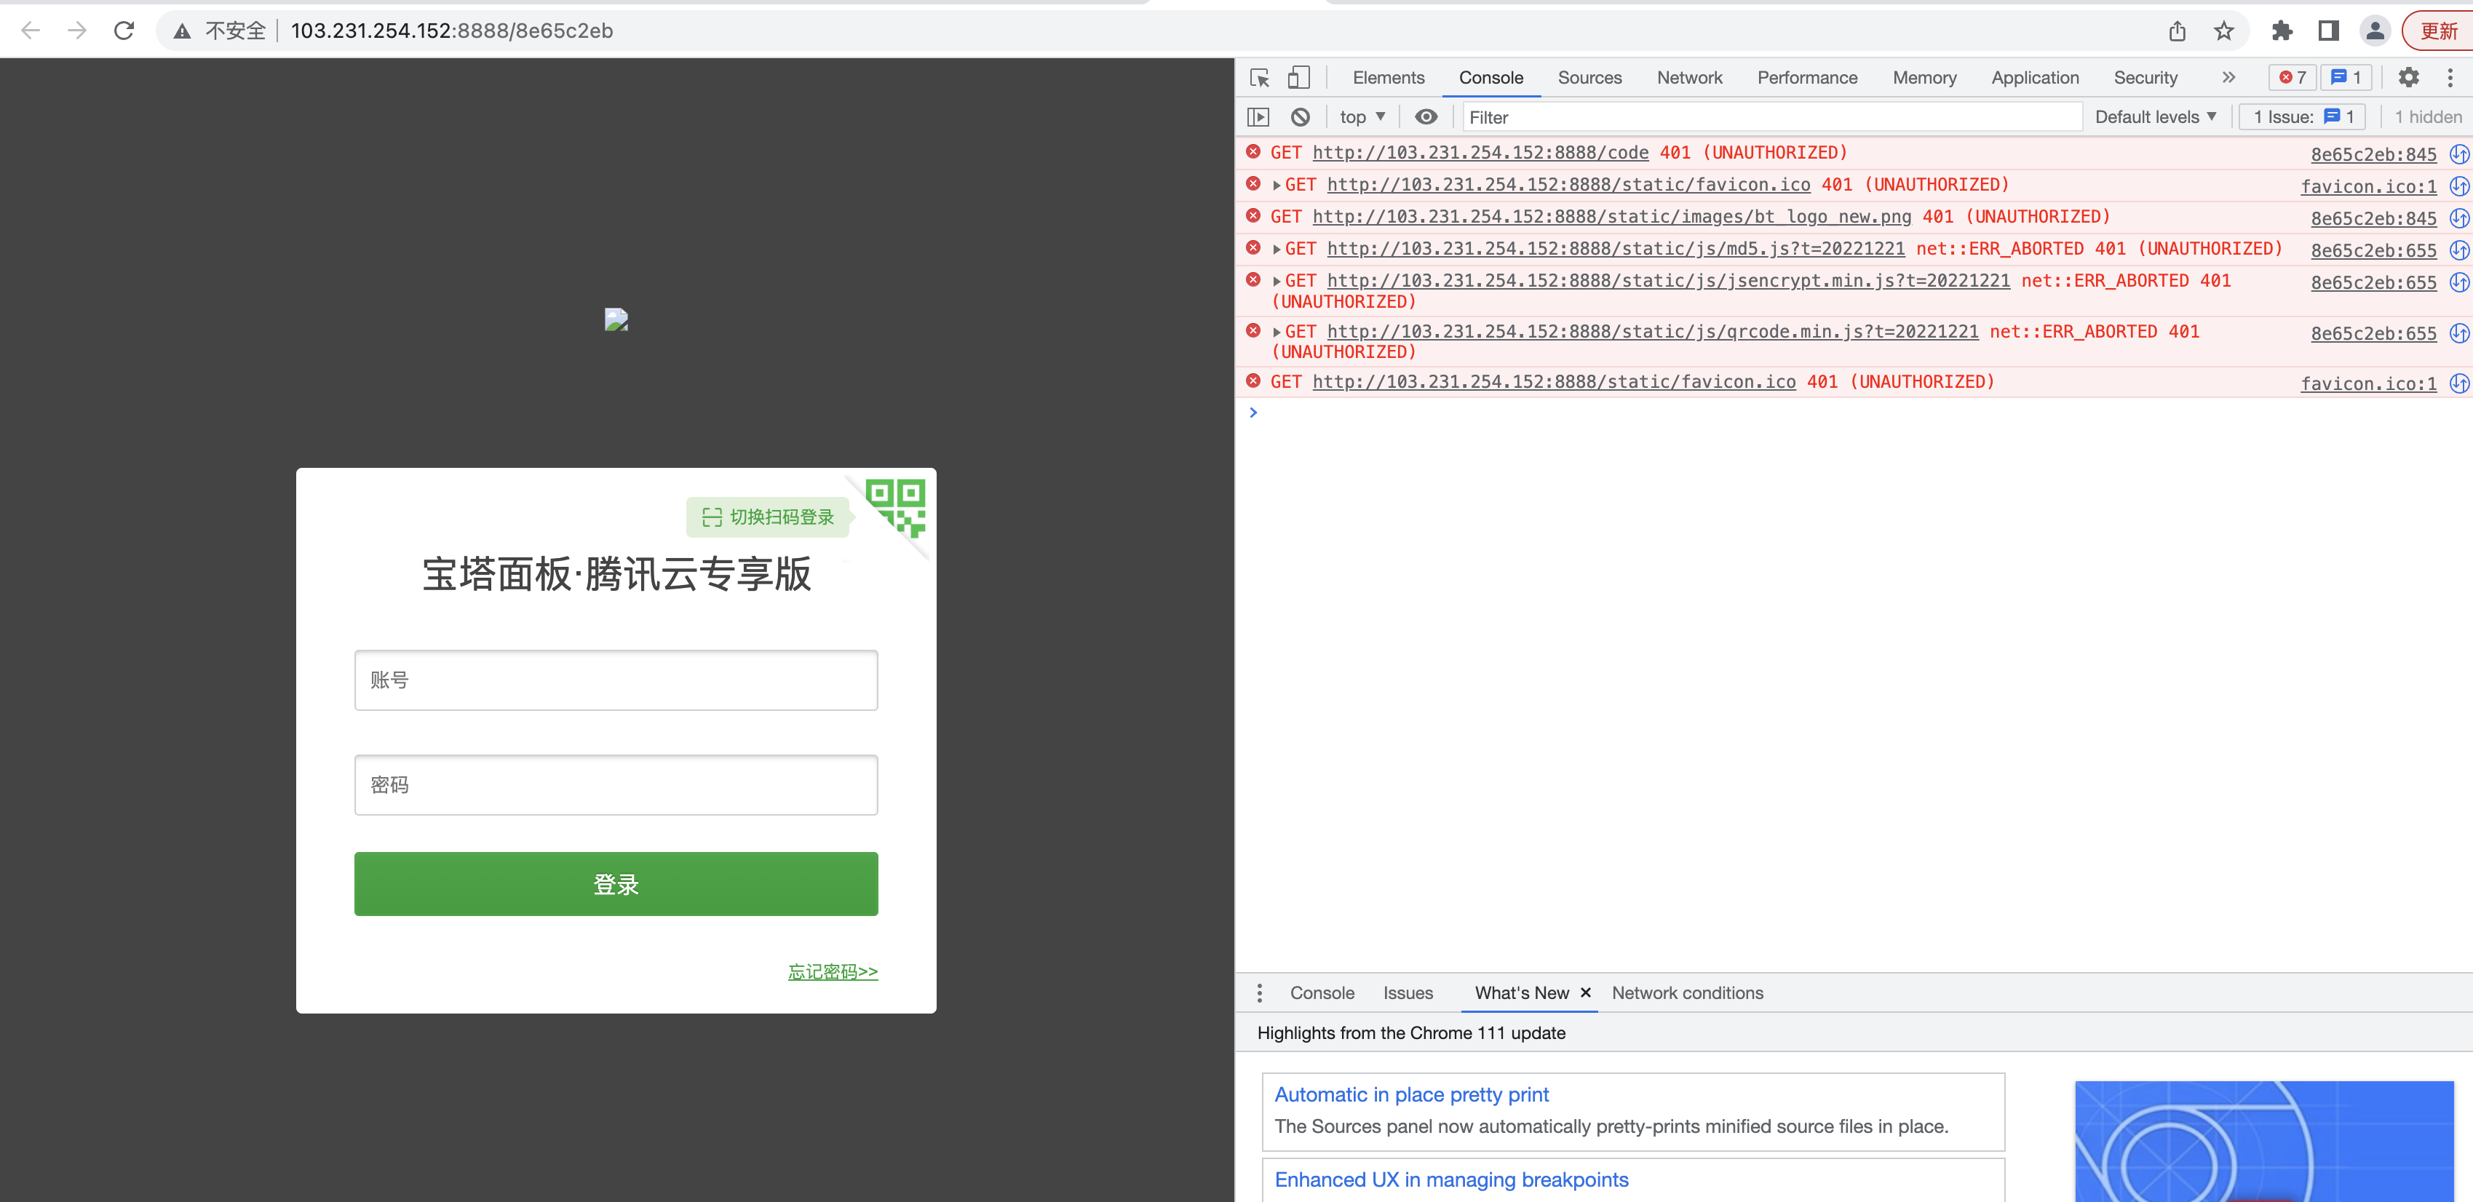Open the Memory tab
2473x1202 pixels.
(1924, 78)
